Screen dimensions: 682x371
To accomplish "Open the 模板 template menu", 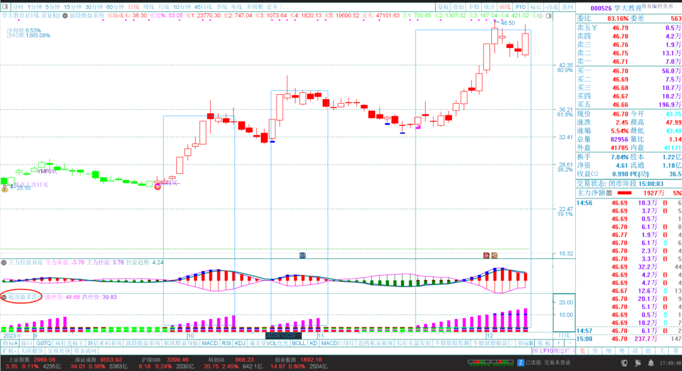I will coord(544,343).
